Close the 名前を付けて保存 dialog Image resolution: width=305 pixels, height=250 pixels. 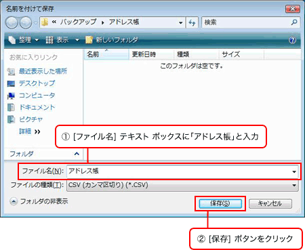point(293,9)
